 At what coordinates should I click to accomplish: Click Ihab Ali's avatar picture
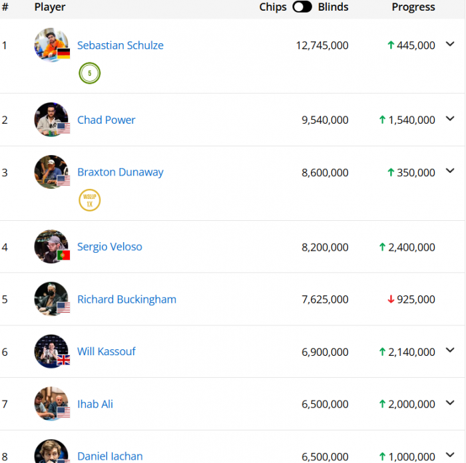click(51, 404)
